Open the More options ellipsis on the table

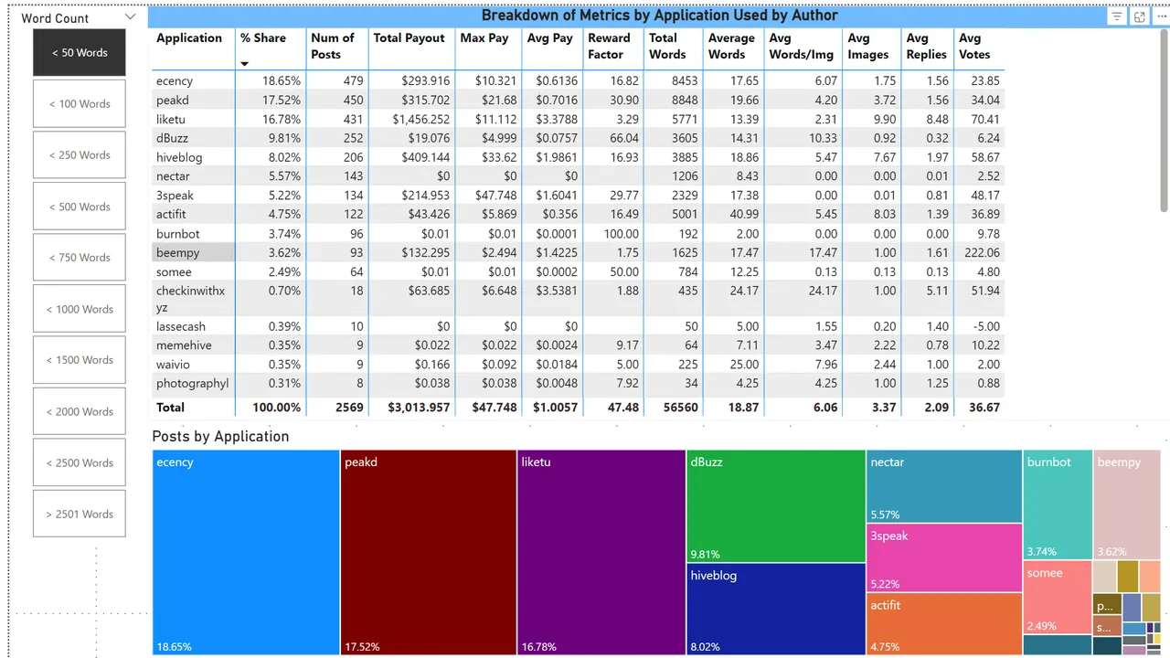coord(1161,16)
